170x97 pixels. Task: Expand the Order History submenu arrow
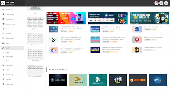pos(22,15)
